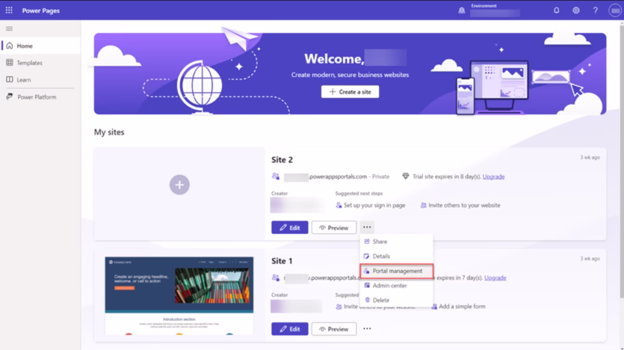Edit Site 1
624x350 pixels.
[289, 329]
